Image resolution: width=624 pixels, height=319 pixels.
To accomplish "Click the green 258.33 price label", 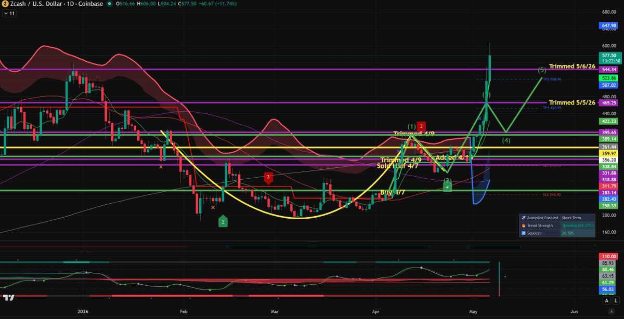I will [609, 206].
